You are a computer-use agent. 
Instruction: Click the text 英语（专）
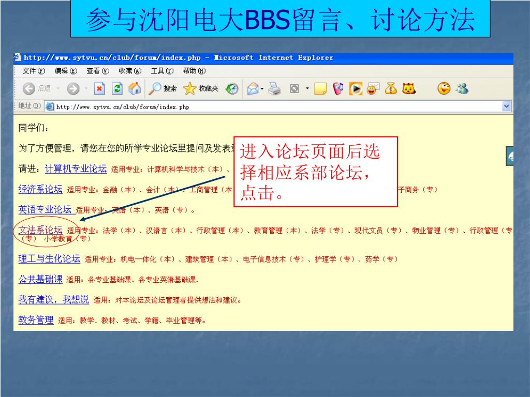[x=173, y=210]
